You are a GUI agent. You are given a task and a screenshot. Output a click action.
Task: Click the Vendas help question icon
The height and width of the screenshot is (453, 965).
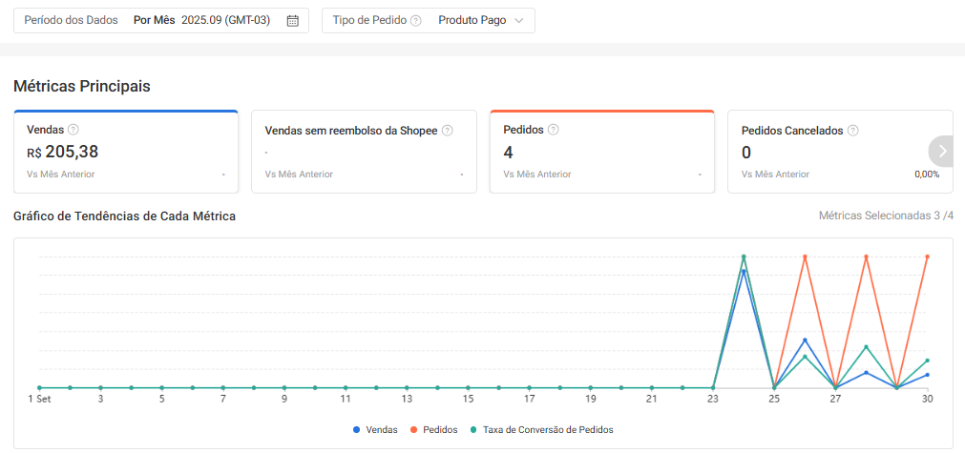click(x=73, y=130)
